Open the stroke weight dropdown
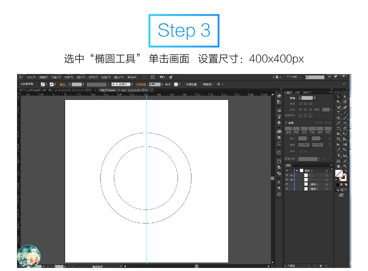 click(314, 98)
